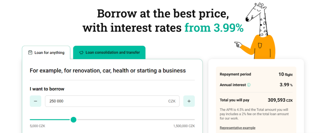Click the minus button to decrease loan amount
Viewport: 325px width, 133px height.
click(x=36, y=101)
